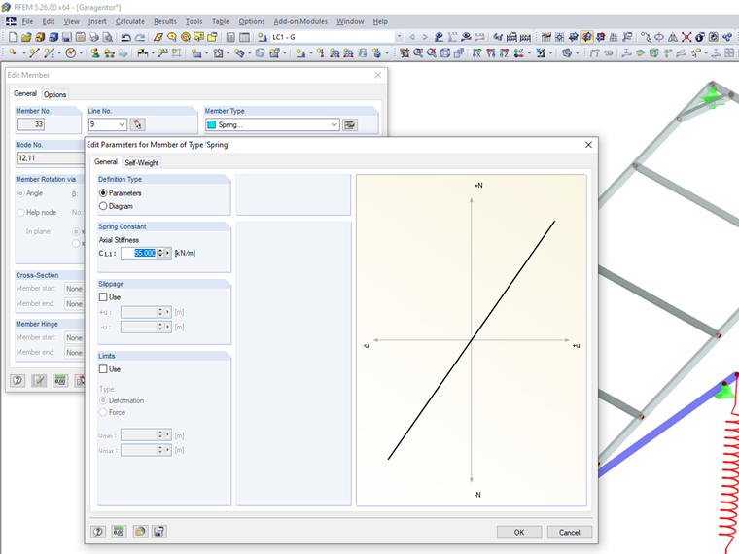This screenshot has height=554, width=739.
Task: Click the units and decimals icon in the Spring dialog
Action: coord(119,532)
